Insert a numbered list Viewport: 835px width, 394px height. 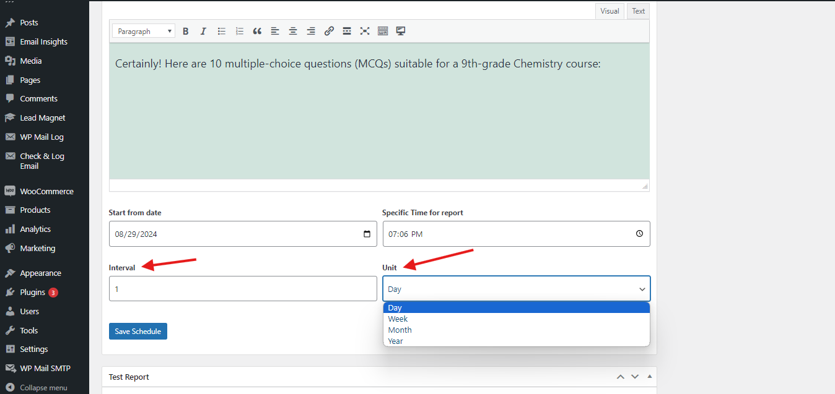pos(240,31)
